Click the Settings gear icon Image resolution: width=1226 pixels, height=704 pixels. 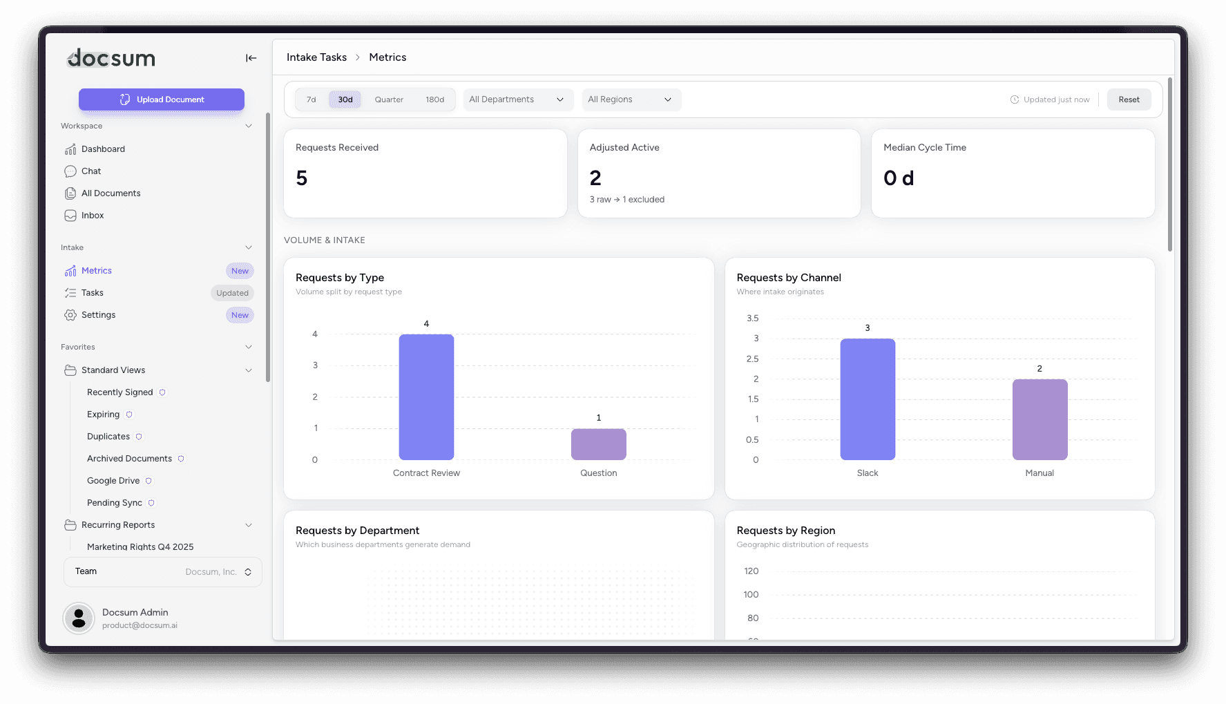click(70, 315)
